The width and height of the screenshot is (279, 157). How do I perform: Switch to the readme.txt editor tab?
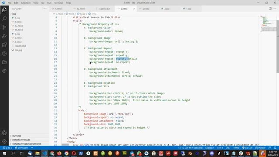[104, 9]
